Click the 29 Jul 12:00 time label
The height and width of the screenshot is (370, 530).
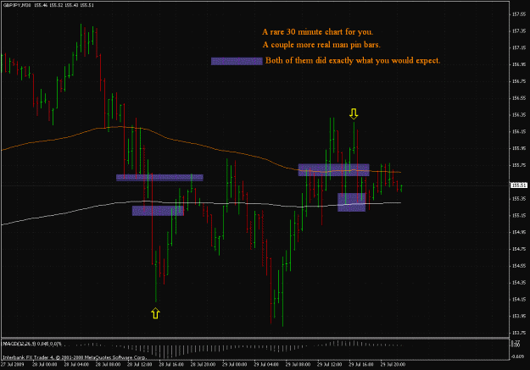point(329,365)
